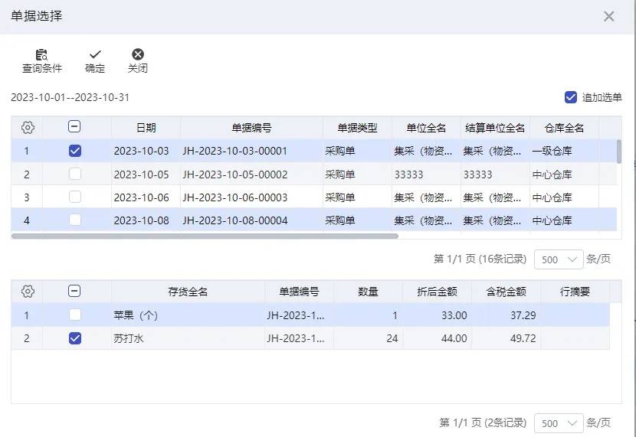Image resolution: width=636 pixels, height=437 pixels.
Task: Uncheck the 追加选单 checkbox
Action: (x=570, y=97)
